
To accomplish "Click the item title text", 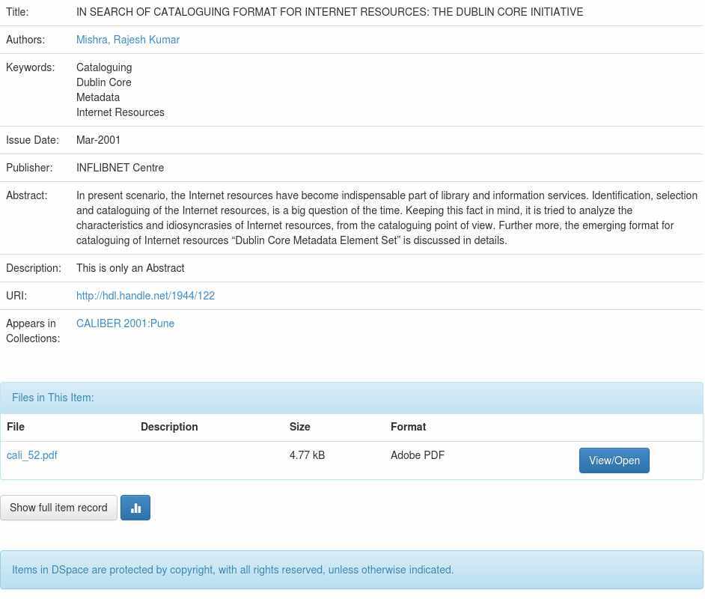I will click(x=329, y=12).
